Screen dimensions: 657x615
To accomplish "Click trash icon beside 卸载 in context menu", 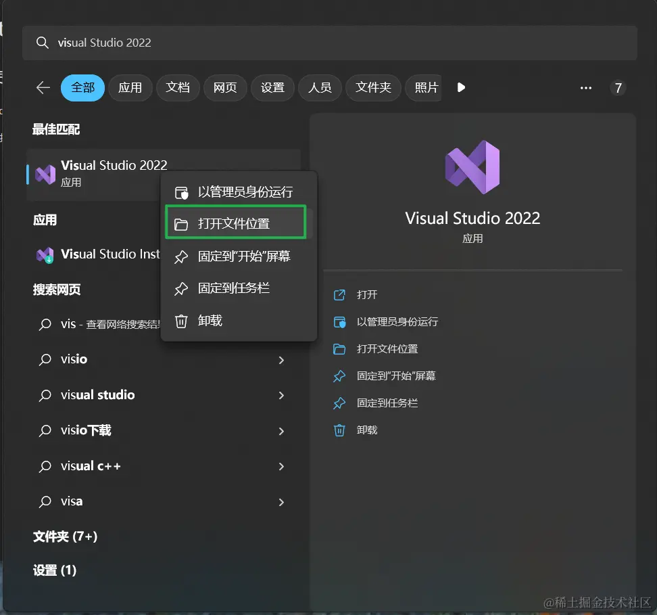I will [181, 321].
